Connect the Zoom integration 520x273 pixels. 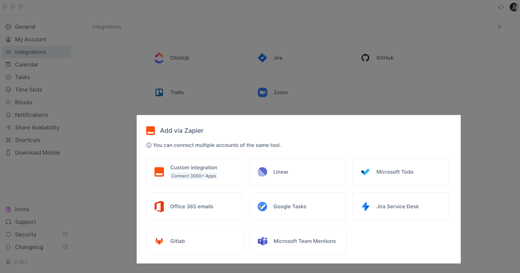tap(298, 93)
